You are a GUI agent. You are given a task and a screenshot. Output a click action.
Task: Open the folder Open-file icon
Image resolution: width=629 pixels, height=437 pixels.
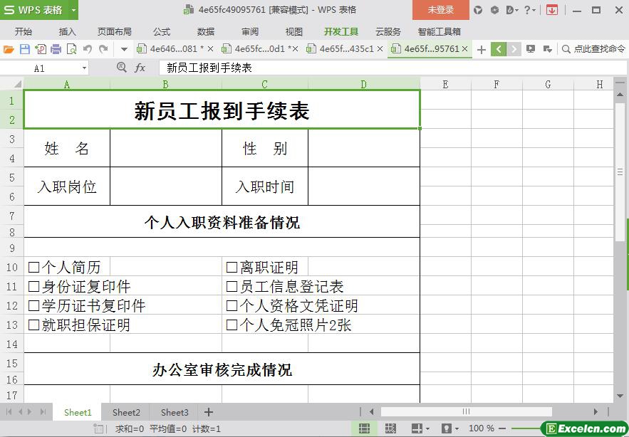point(9,49)
